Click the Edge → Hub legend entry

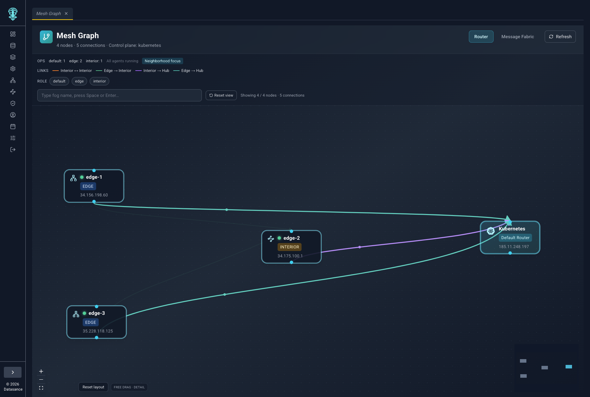(188, 71)
